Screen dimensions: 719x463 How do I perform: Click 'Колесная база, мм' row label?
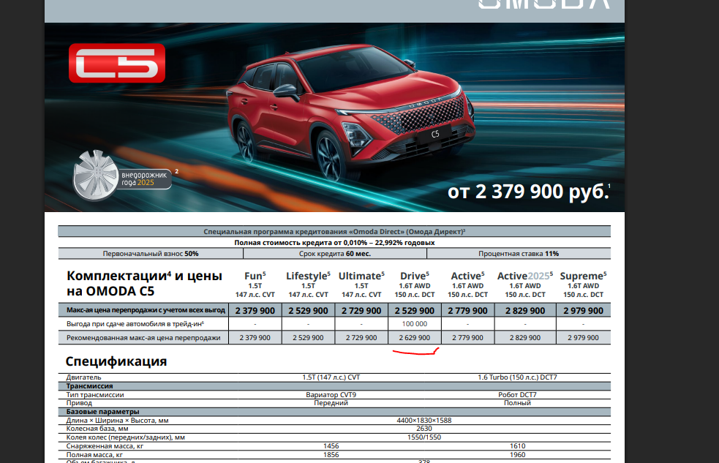click(97, 429)
